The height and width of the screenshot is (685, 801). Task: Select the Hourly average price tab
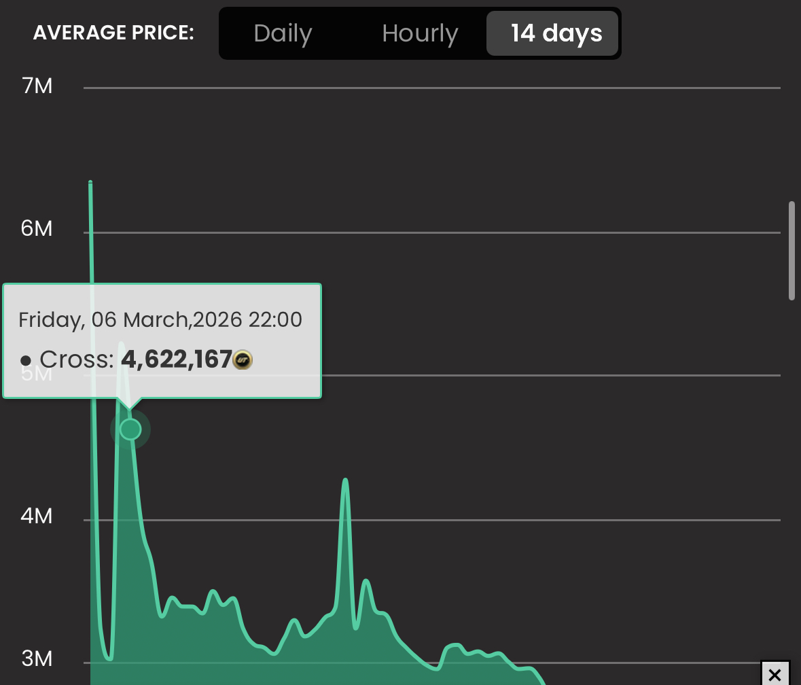pyautogui.click(x=420, y=33)
